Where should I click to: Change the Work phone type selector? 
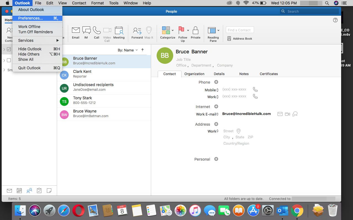pos(213,97)
